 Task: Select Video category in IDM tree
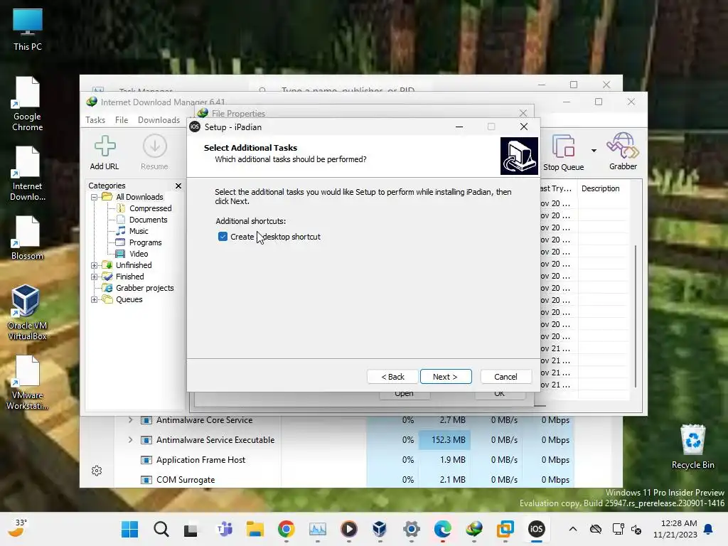(x=139, y=254)
